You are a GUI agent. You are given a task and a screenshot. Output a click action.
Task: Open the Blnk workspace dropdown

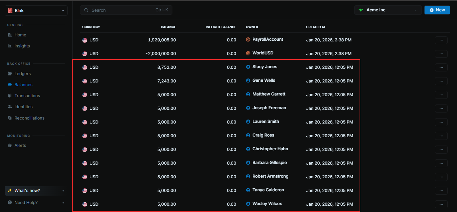pyautogui.click(x=36, y=11)
